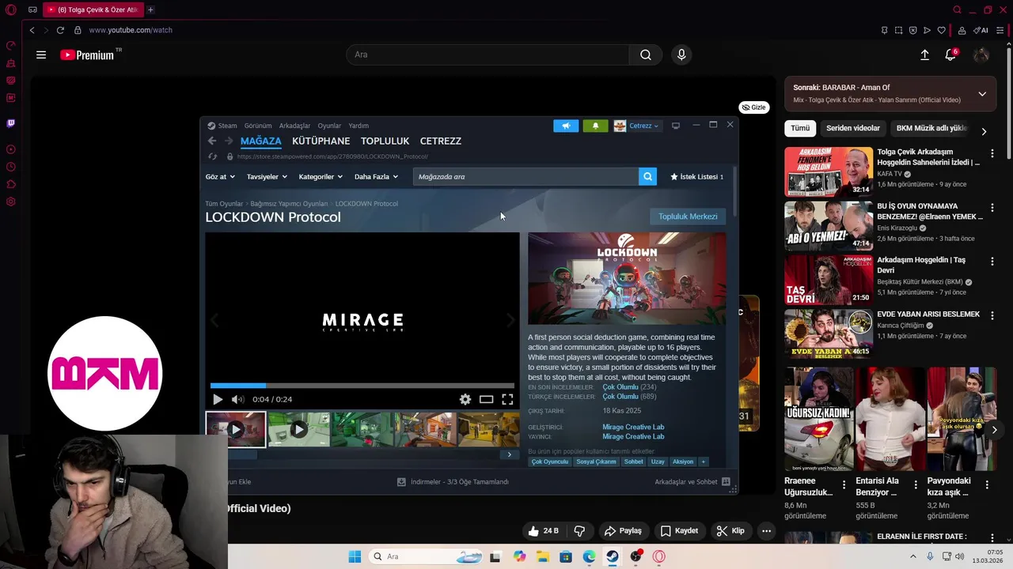Expand the Sonraki playlist chevron
The width and height of the screenshot is (1013, 569).
coord(982,94)
